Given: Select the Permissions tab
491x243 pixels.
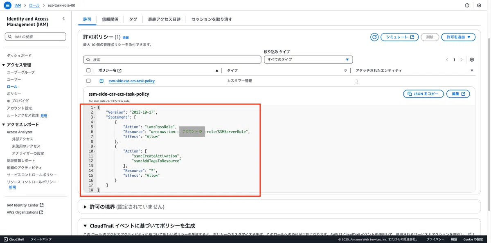Looking at the screenshot, I should pyautogui.click(x=87, y=19).
